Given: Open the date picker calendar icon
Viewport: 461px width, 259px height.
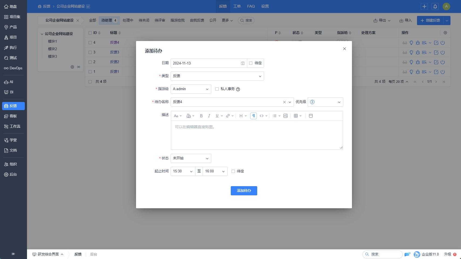Looking at the screenshot, I should [x=243, y=63].
